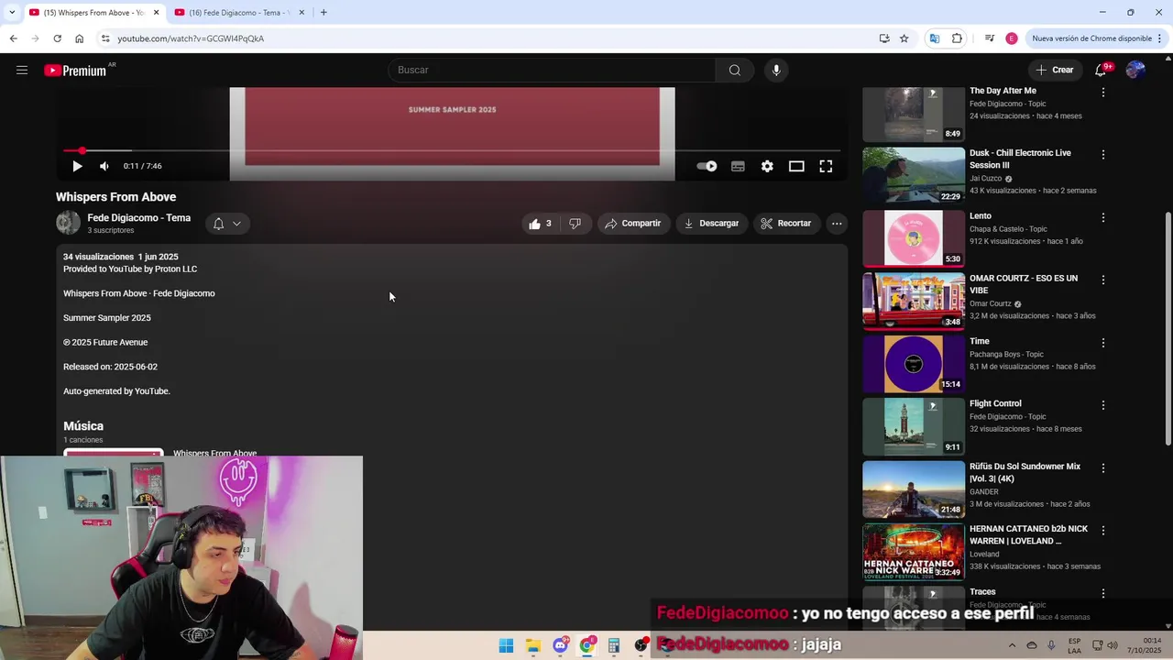Dislike the video with thumbs down
1173x660 pixels.
pos(575,223)
